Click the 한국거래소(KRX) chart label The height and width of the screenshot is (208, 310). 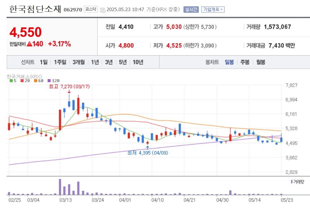point(24,77)
